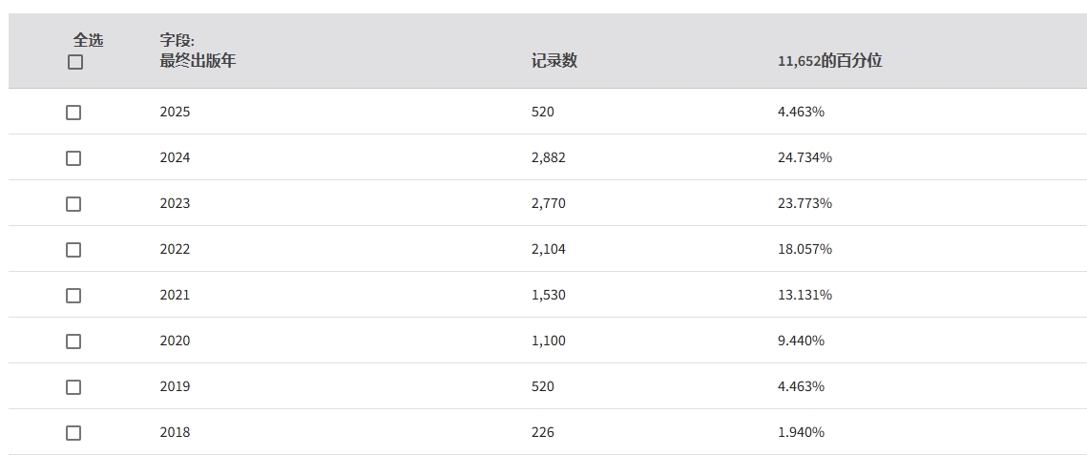
Task: Tick the checkbox for year 2018
Action: click(x=73, y=432)
